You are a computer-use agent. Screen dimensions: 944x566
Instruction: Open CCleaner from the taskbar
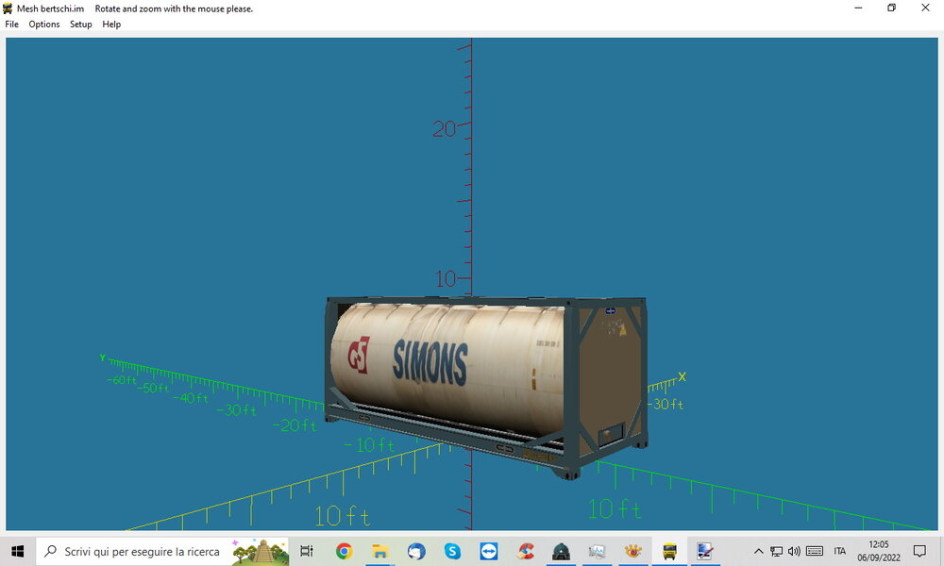pyautogui.click(x=525, y=551)
